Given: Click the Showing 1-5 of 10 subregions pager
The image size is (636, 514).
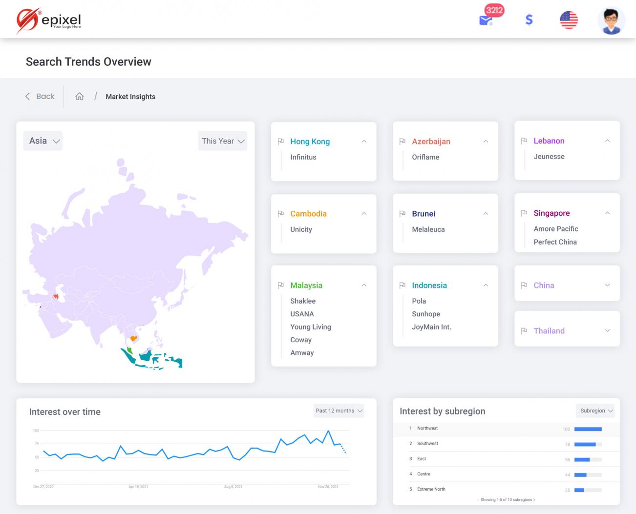Looking at the screenshot, I should click(506, 500).
